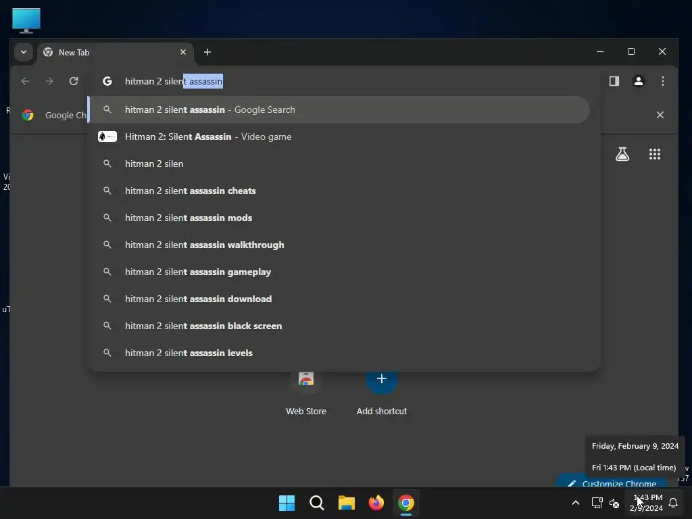Click the search icon beside 'levels' suggestion
This screenshot has width=692, height=519.
[x=107, y=353]
